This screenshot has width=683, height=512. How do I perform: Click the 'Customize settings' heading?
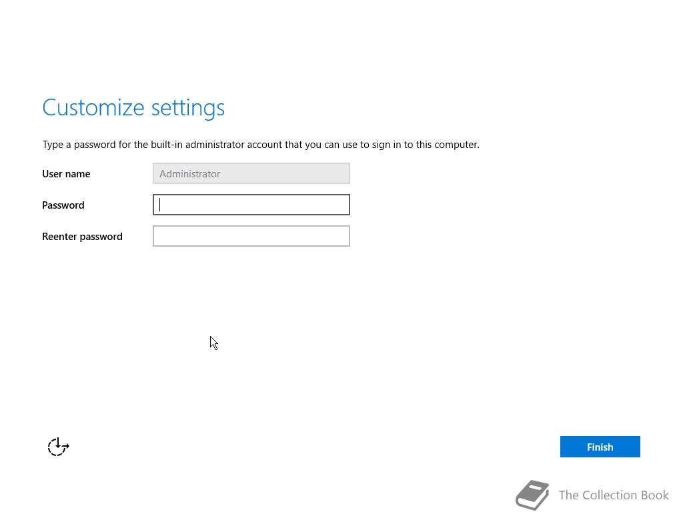(133, 107)
